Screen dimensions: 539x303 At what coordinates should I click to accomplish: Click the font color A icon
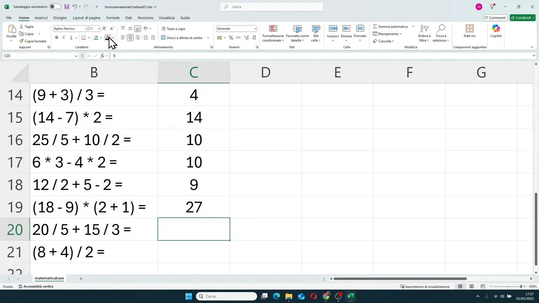coord(107,38)
